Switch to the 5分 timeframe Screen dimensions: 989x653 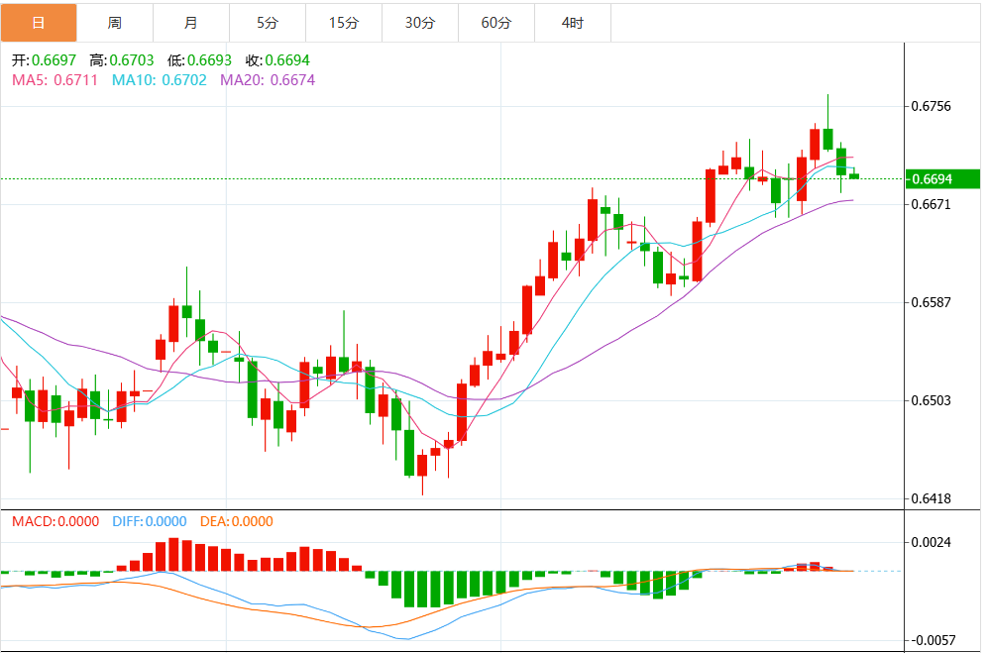tap(267, 22)
